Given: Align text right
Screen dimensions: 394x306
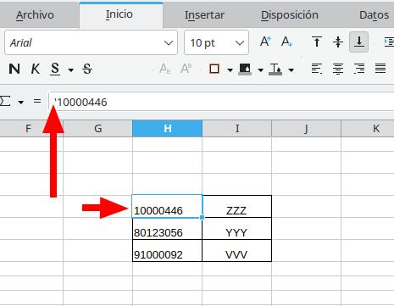Looking at the screenshot, I should (x=359, y=69).
